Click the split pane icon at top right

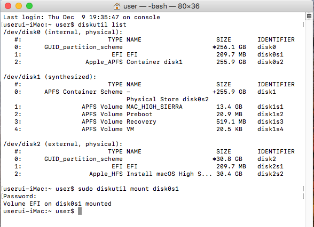coord(309,16)
